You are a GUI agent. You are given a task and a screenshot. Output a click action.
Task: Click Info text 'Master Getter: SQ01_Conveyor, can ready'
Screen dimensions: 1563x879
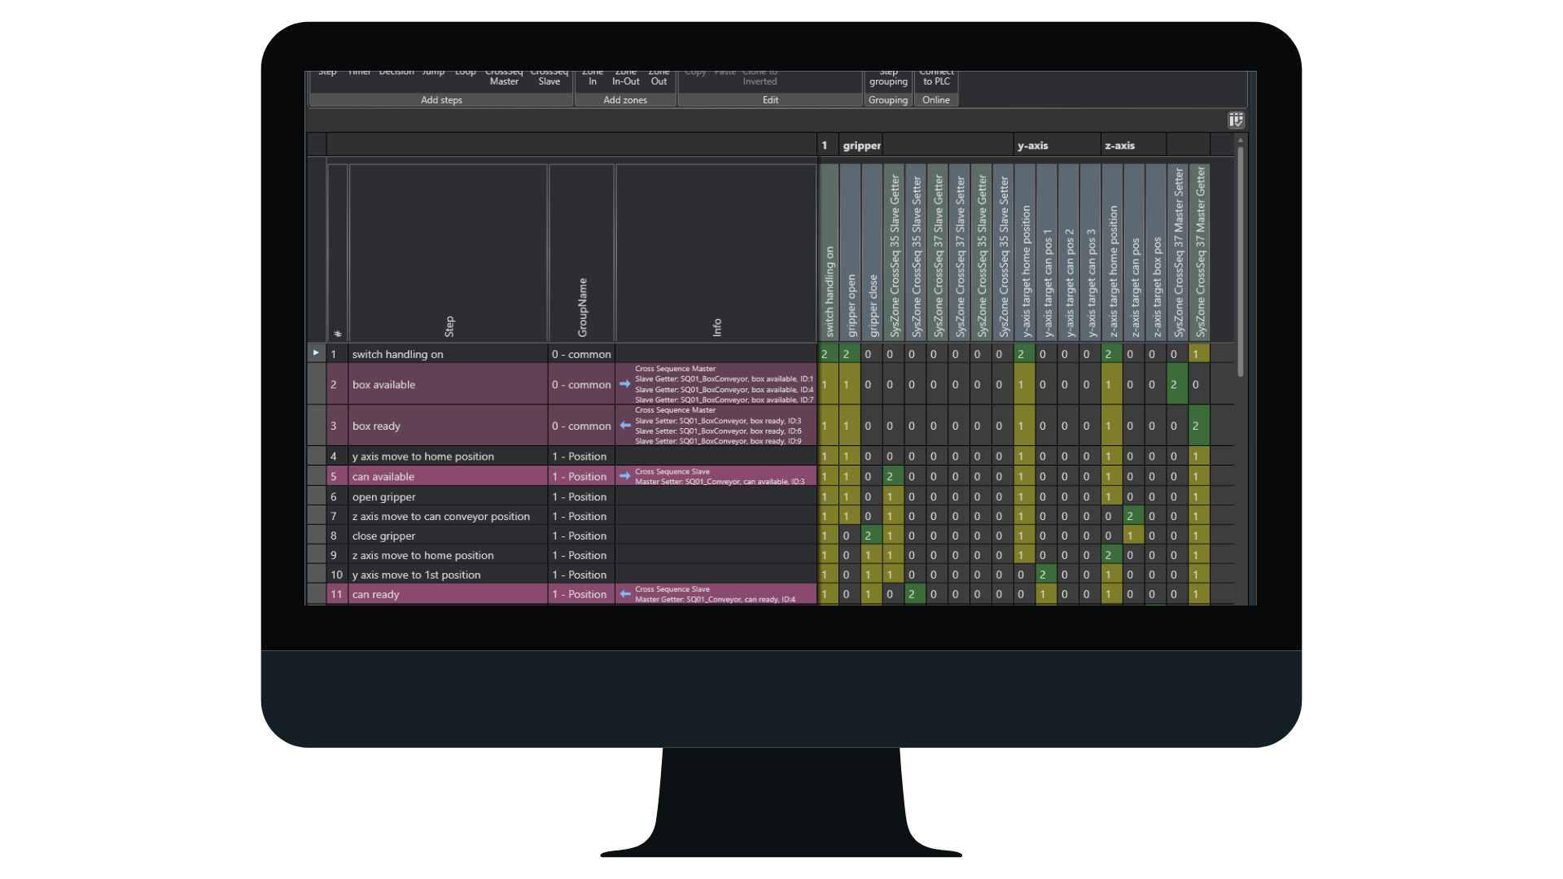coord(716,599)
